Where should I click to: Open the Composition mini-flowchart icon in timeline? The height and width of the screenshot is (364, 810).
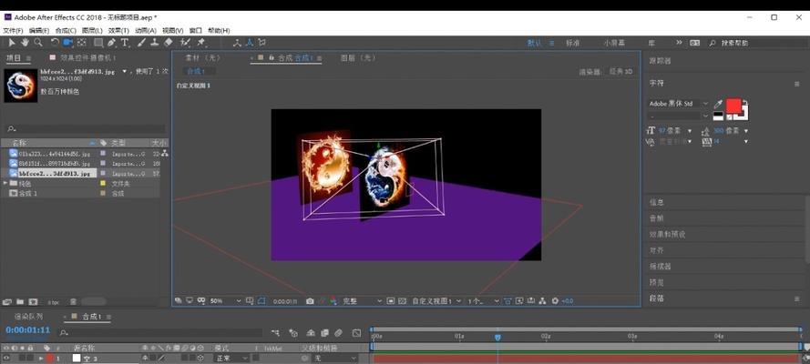point(276,333)
